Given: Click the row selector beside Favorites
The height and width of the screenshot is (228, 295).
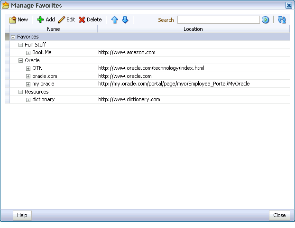Looking at the screenshot, I should pyautogui.click(x=7, y=37).
